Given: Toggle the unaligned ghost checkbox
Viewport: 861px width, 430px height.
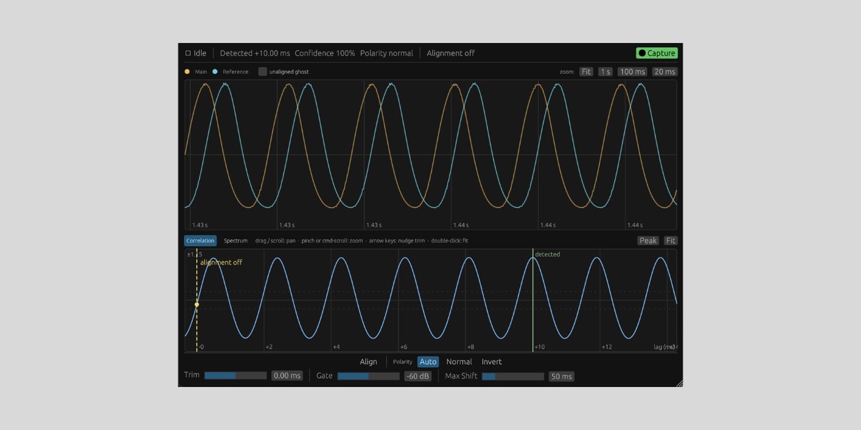Looking at the screenshot, I should click(x=263, y=71).
